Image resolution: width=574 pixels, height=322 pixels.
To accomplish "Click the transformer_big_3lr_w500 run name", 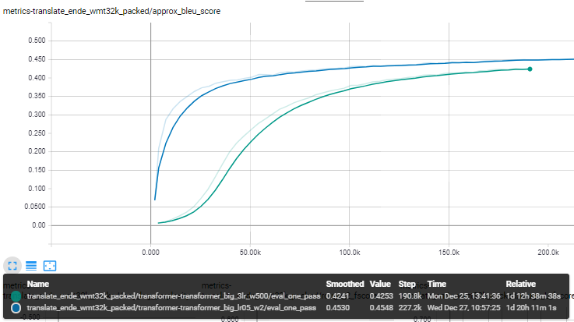I will click(174, 296).
